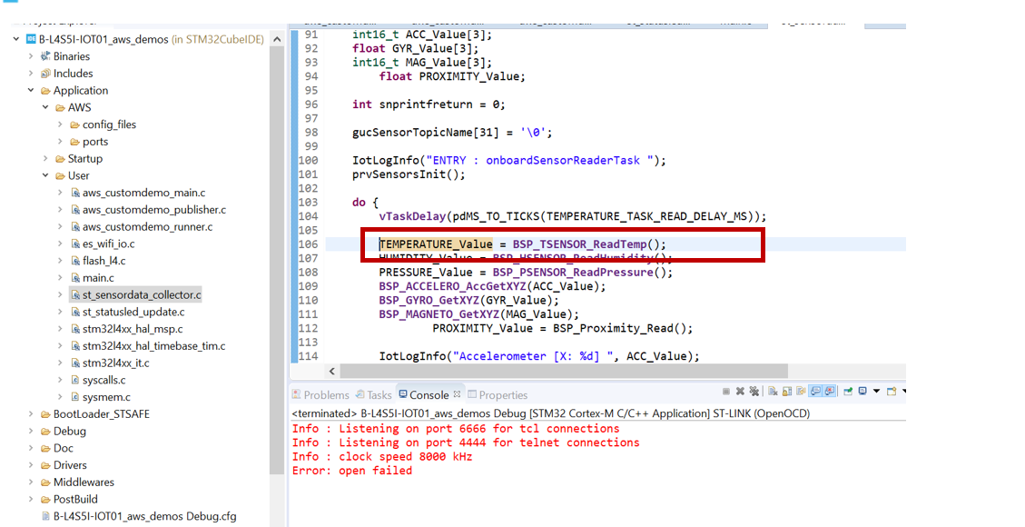Select syscalls.c in Project Explorer
1025x527 pixels.
coord(103,379)
